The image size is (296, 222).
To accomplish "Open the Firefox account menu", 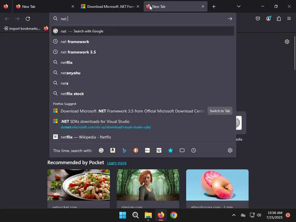I will tap(268, 18).
